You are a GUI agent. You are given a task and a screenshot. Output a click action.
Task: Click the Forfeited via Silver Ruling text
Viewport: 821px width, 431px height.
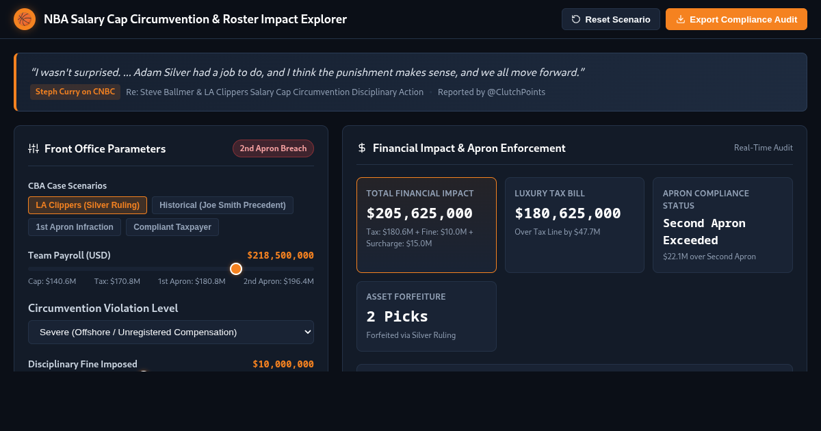click(x=411, y=335)
